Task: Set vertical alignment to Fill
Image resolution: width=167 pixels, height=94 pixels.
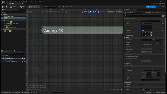Action: (x=151, y=35)
